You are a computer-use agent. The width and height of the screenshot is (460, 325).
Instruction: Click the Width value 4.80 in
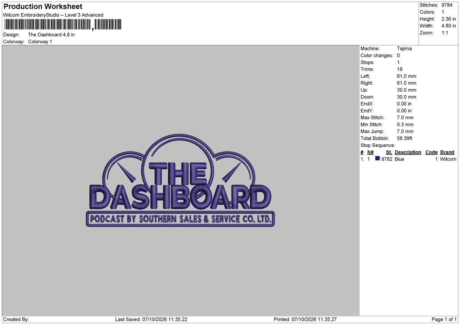point(449,26)
